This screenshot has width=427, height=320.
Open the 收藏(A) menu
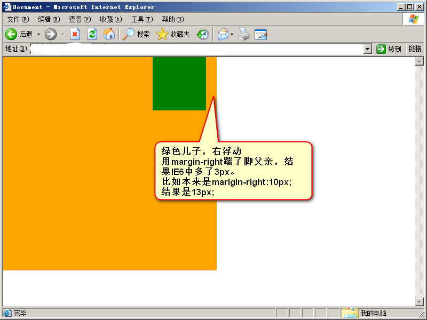click(x=111, y=19)
